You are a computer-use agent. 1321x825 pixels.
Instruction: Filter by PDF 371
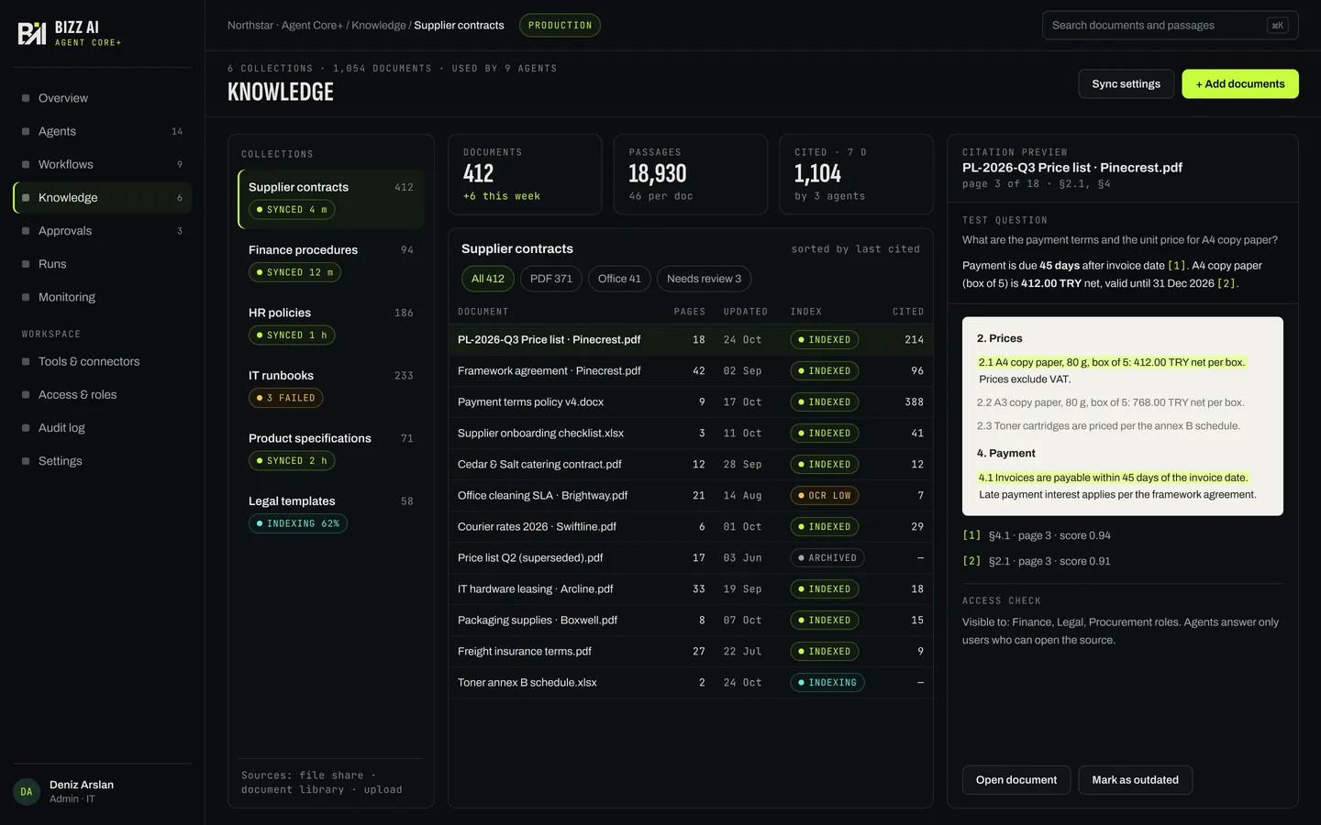pyautogui.click(x=551, y=279)
